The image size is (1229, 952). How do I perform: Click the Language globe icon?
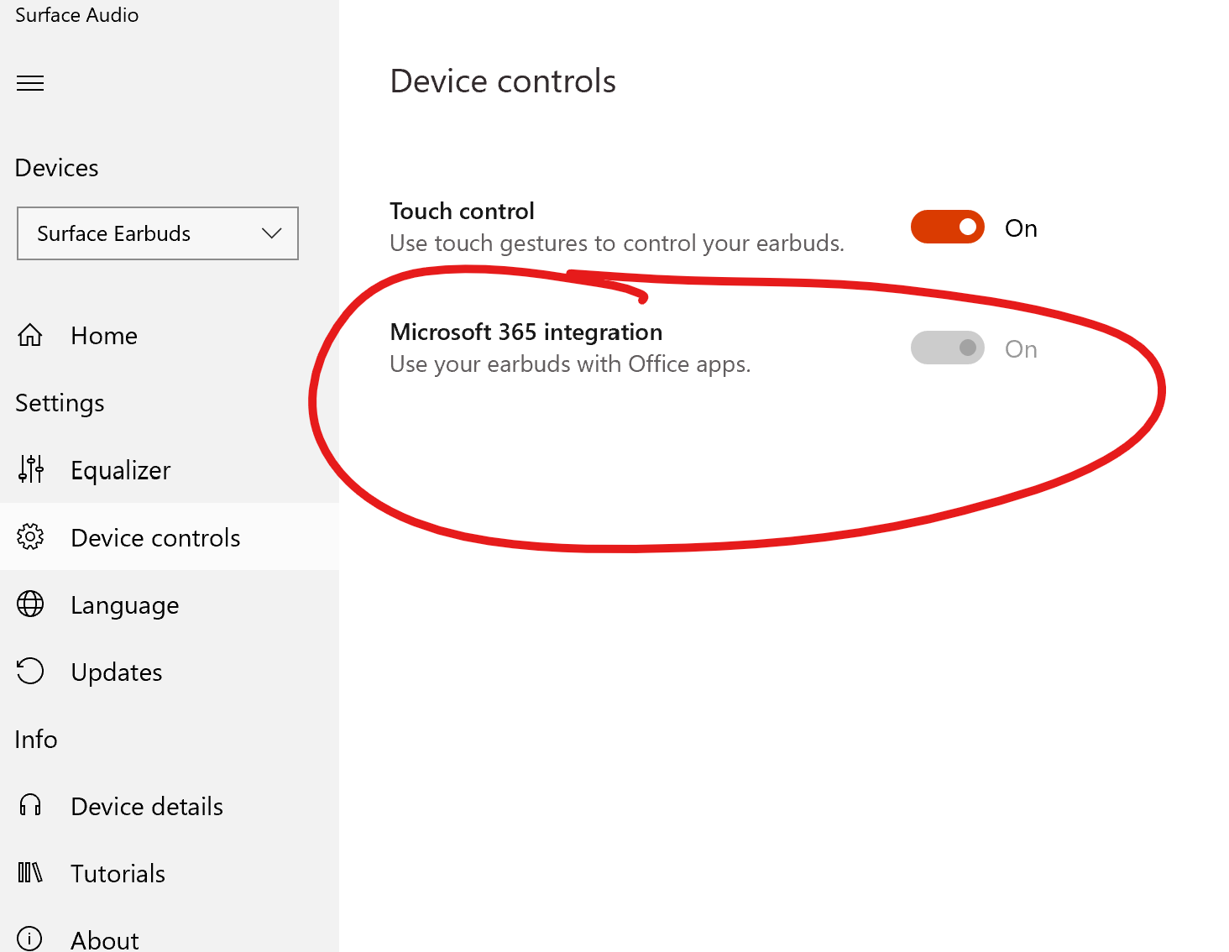tap(30, 604)
